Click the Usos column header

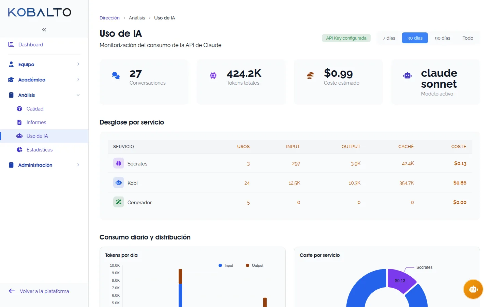tap(243, 146)
